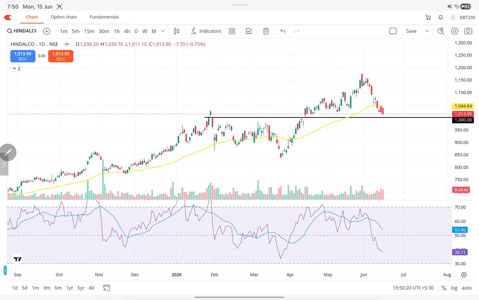Click the layout rectangle icon
Image resolution: width=479 pixels, height=300 pixels.
[x=393, y=31]
